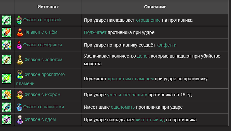Click the green flask icon beside Флакон с отравой
The width and height of the screenshot is (231, 131).
19,20
